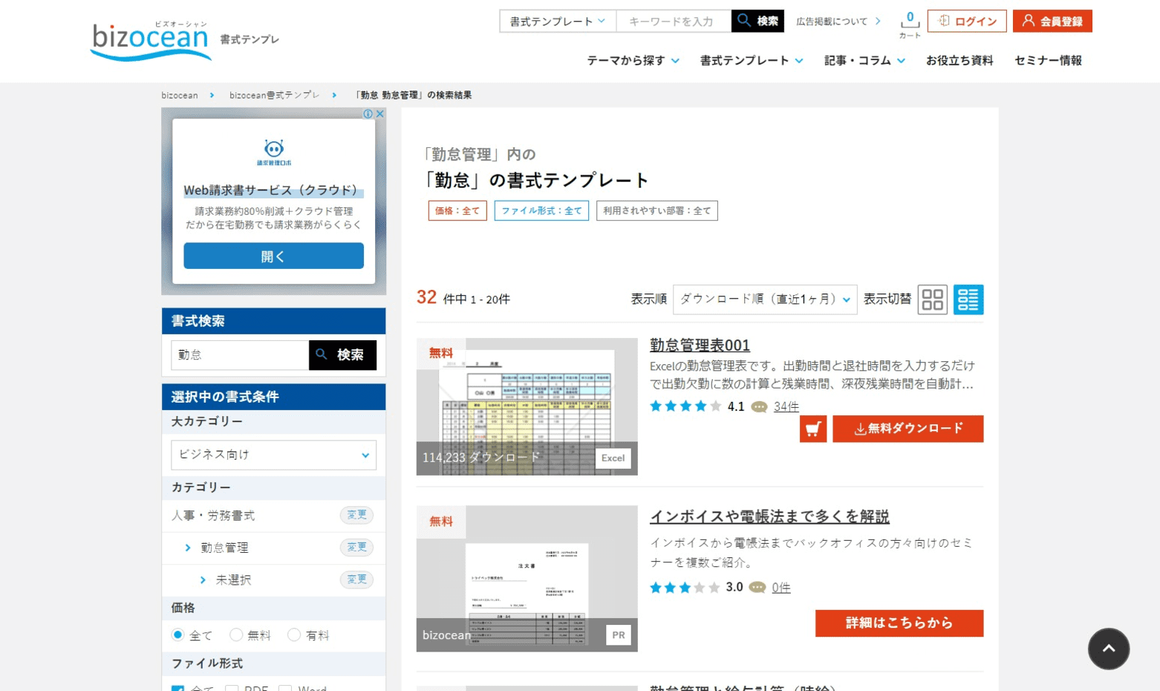This screenshot has width=1160, height=691.
Task: Click the sidebar search magnifier button
Action: 342,355
